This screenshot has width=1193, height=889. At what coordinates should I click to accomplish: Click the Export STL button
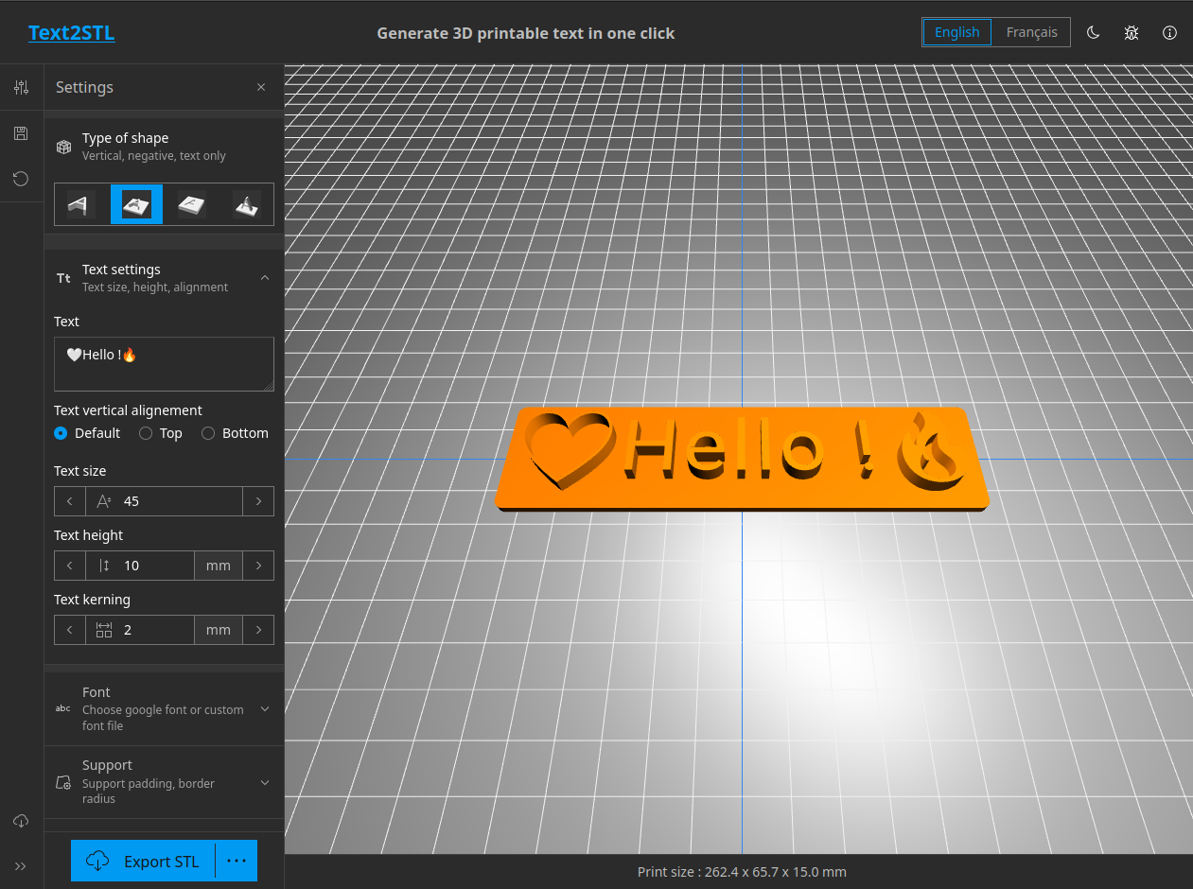[143, 861]
